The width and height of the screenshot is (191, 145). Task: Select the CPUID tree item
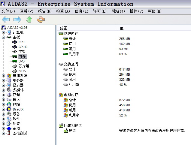pos(23,47)
